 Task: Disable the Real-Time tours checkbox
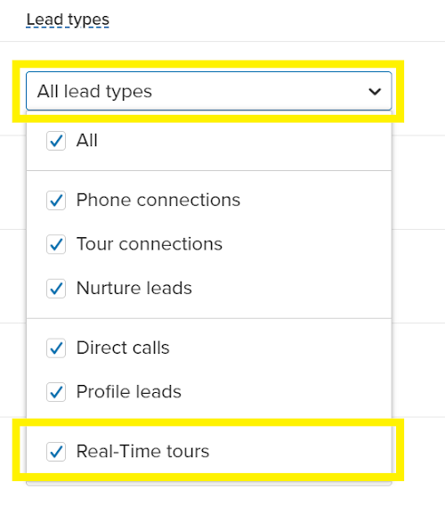coord(56,452)
